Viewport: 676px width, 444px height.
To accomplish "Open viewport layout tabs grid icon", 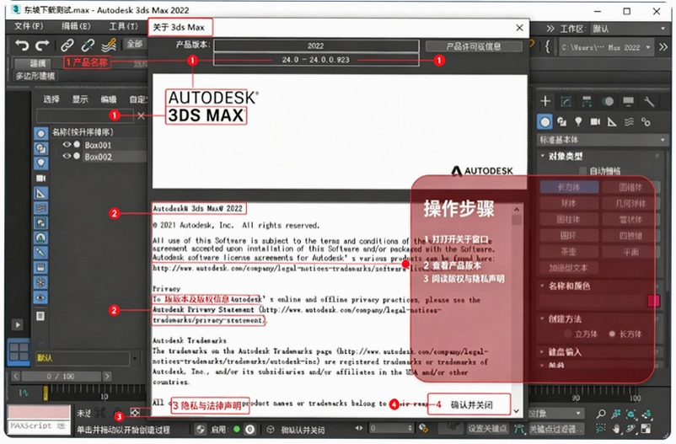I will click(x=19, y=351).
